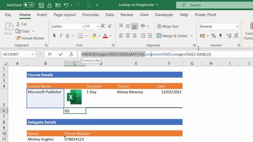Toggle Wrap Text
The image size is (253, 142).
point(168,26)
